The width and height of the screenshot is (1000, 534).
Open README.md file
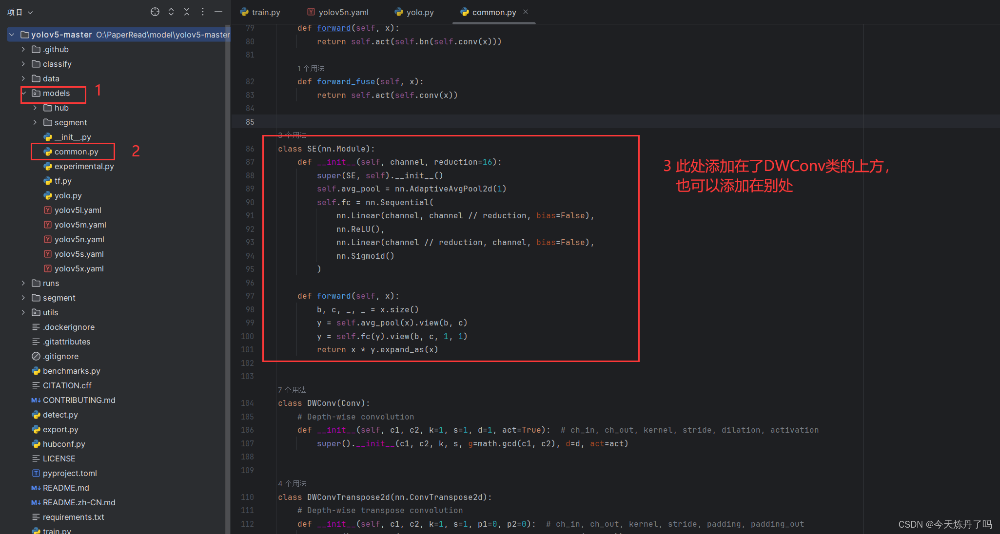pos(60,488)
